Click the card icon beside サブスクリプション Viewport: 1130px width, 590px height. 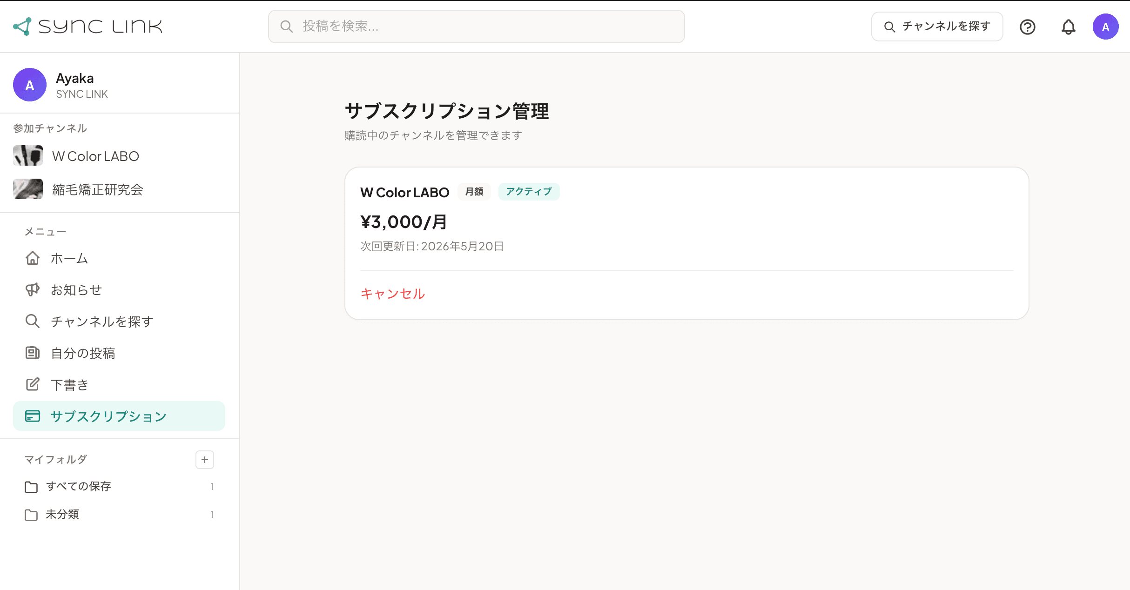[32, 416]
